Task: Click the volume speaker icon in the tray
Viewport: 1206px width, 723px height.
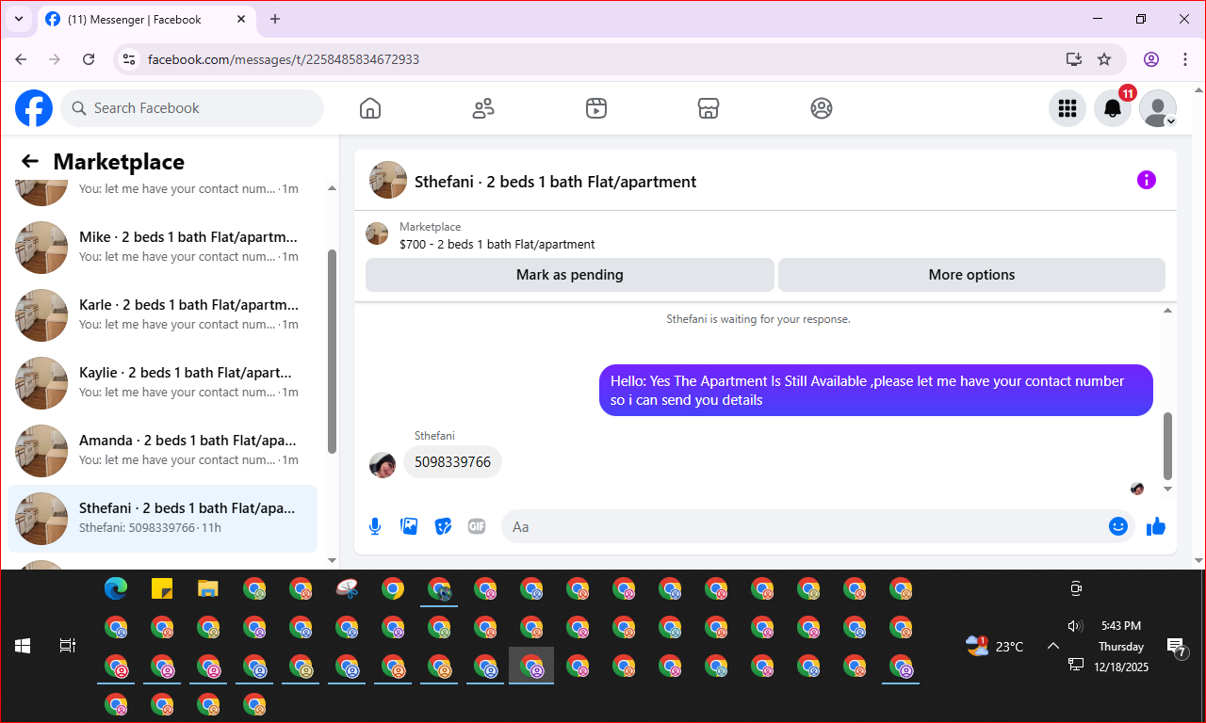Action: (x=1076, y=626)
